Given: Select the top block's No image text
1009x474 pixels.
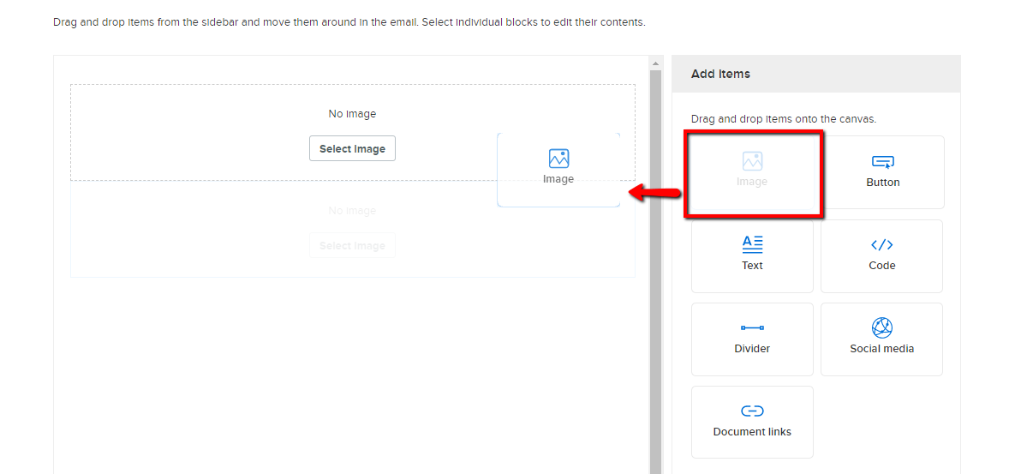Looking at the screenshot, I should tap(352, 114).
